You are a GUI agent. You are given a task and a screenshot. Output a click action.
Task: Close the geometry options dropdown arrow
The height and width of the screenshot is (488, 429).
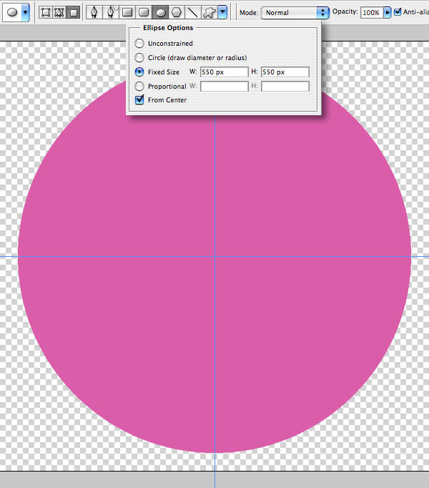(222, 12)
